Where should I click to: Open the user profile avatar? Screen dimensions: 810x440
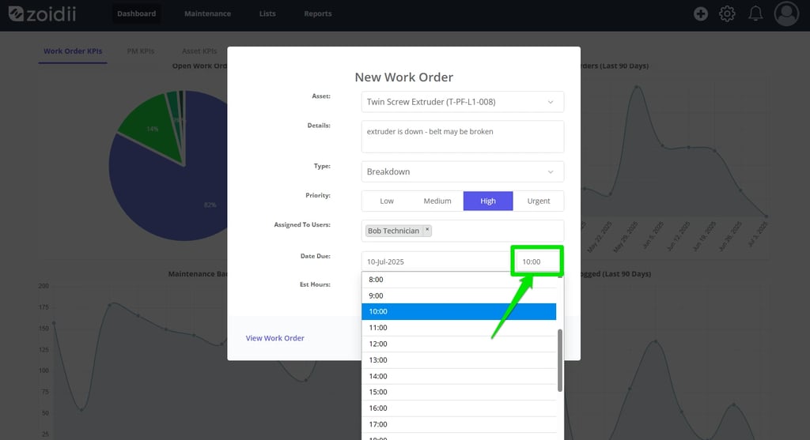click(786, 14)
